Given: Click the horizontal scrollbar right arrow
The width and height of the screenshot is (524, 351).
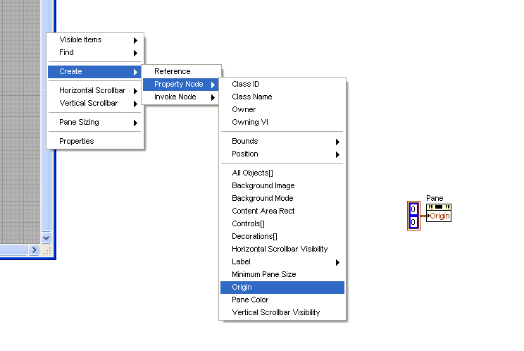Looking at the screenshot, I should coord(34,250).
